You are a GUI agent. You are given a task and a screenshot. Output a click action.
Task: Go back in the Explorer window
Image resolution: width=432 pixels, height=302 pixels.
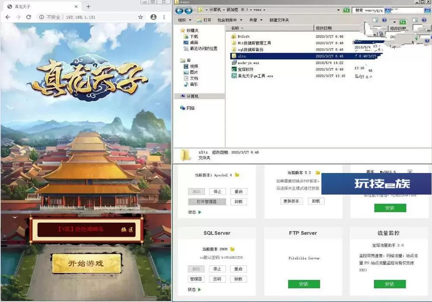pyautogui.click(x=179, y=10)
